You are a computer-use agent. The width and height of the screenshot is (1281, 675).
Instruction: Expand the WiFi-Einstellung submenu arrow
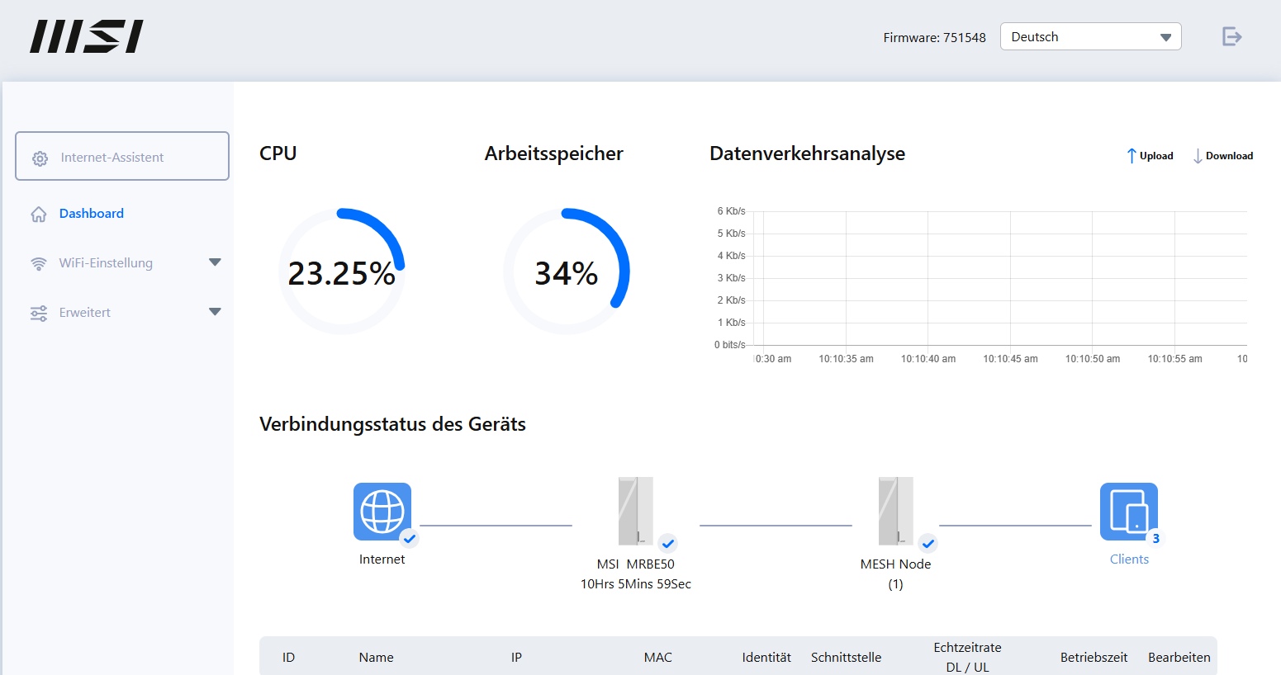tap(215, 262)
